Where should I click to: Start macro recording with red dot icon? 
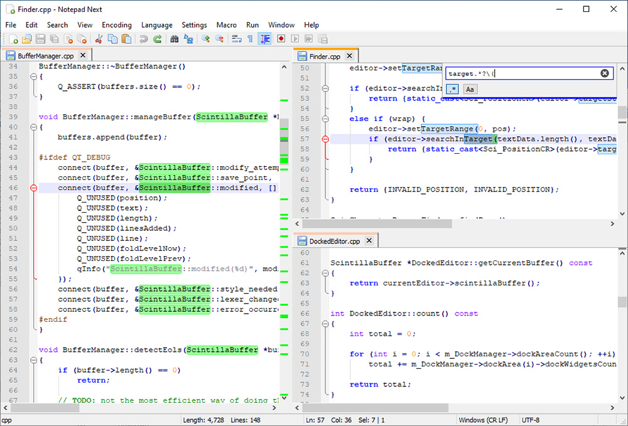click(281, 39)
